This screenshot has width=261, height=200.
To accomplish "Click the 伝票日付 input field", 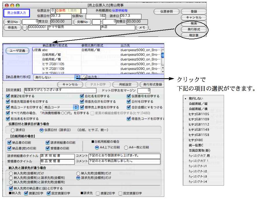I will click(x=61, y=16).
